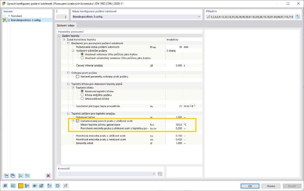Open units and decimal places icon
This screenshot has width=304, height=191.
tap(13, 186)
